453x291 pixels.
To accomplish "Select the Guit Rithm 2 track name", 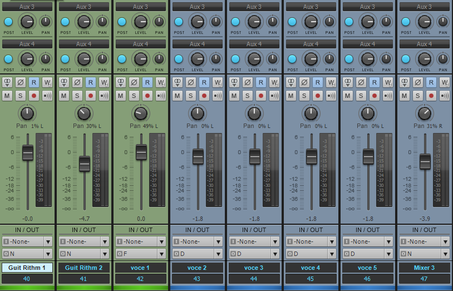I will pos(83,268).
